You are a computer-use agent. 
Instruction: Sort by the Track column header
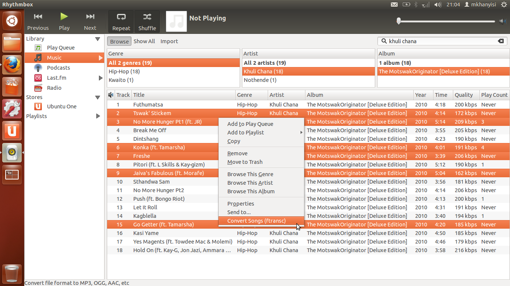(123, 95)
